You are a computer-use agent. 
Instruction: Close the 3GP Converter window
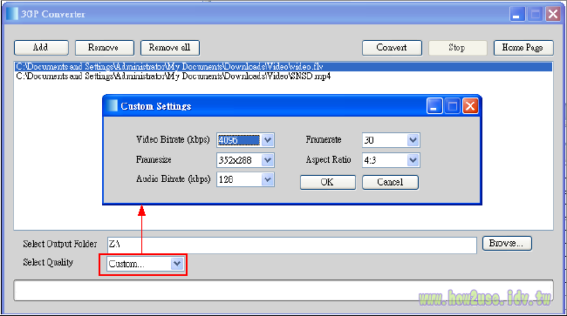553,15
